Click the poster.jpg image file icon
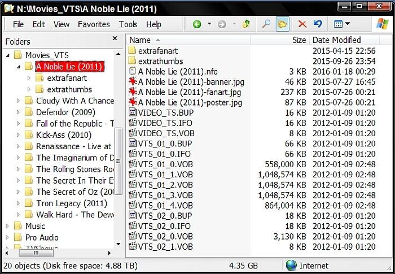This screenshot has width=395, height=274. click(133, 102)
